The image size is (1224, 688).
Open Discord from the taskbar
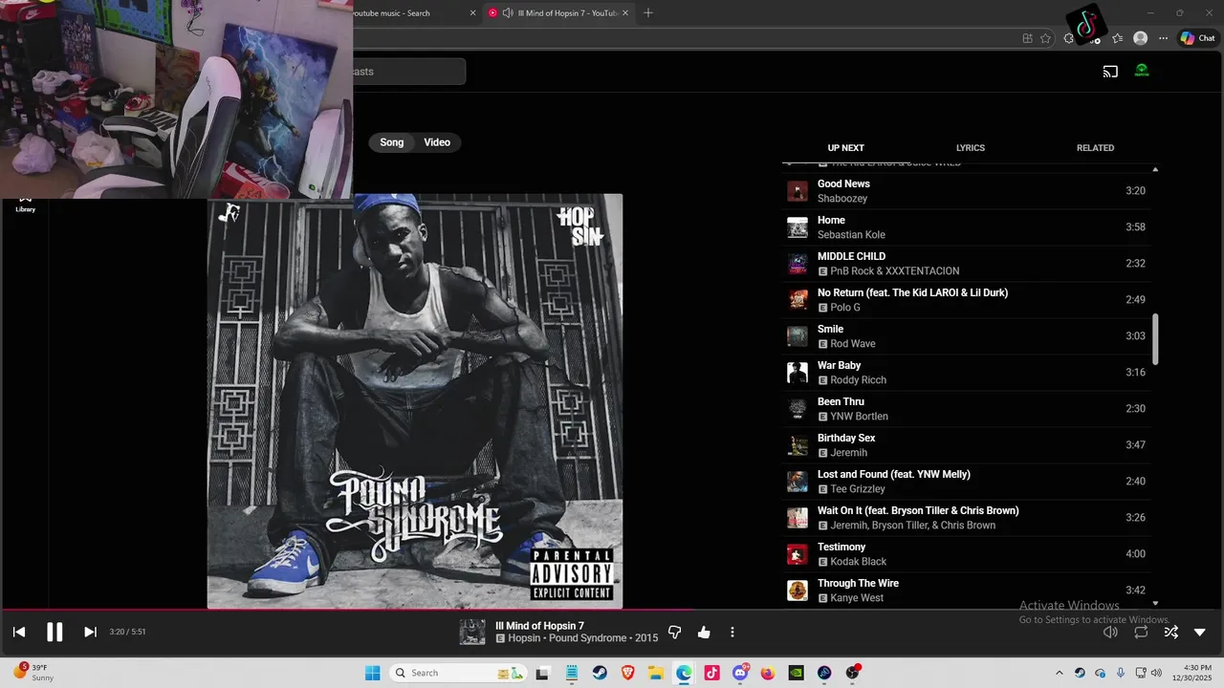point(740,673)
